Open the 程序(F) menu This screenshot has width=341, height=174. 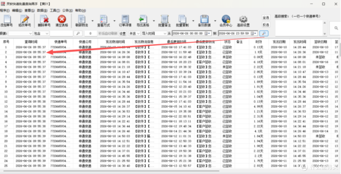(4, 10)
